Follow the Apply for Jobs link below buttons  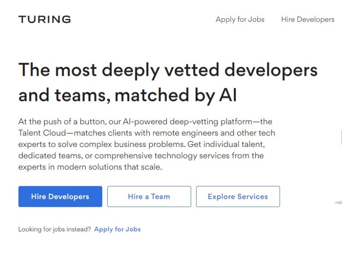[x=117, y=229]
